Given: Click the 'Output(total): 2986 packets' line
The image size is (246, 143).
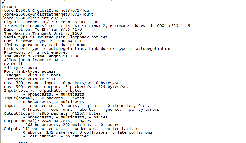Looking at the screenshot, I should tap(52, 113).
